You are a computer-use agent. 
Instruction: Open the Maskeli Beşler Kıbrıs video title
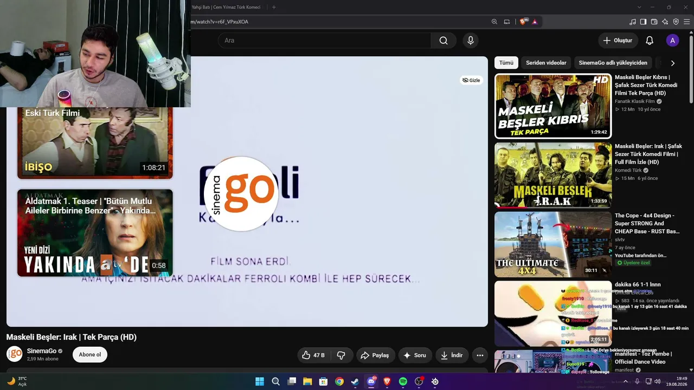(646, 85)
